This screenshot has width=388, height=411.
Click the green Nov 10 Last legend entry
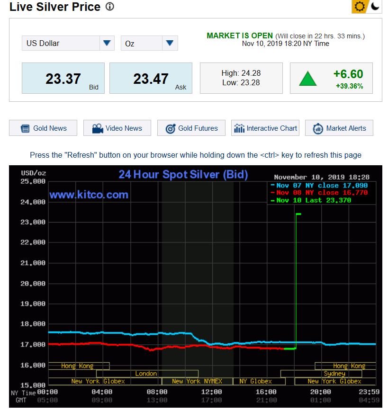314,200
